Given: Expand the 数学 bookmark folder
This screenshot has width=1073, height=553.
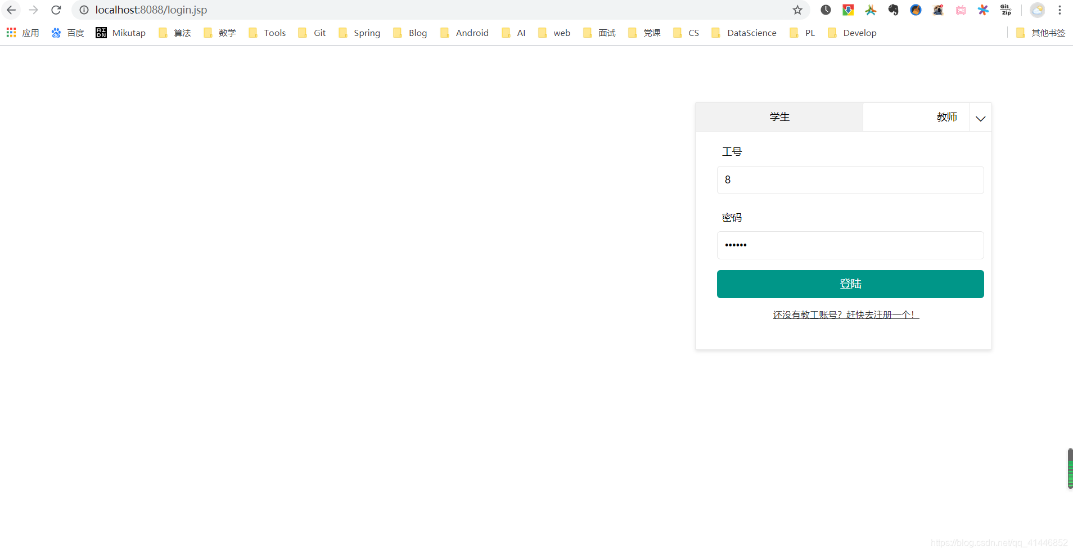Looking at the screenshot, I should pyautogui.click(x=220, y=33).
